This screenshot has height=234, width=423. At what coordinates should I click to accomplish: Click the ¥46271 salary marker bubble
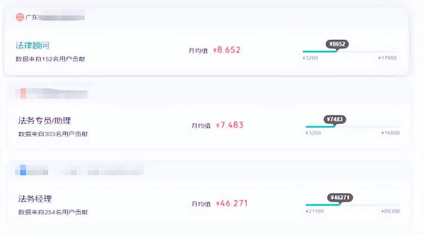[340, 198]
